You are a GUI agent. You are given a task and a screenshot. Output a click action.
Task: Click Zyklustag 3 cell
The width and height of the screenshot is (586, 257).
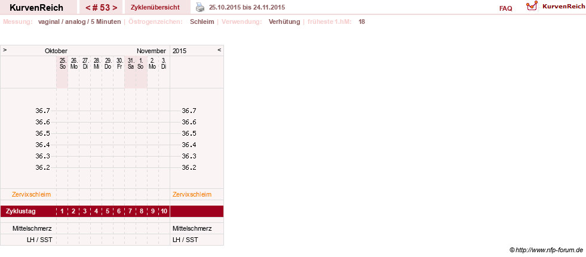(85, 212)
